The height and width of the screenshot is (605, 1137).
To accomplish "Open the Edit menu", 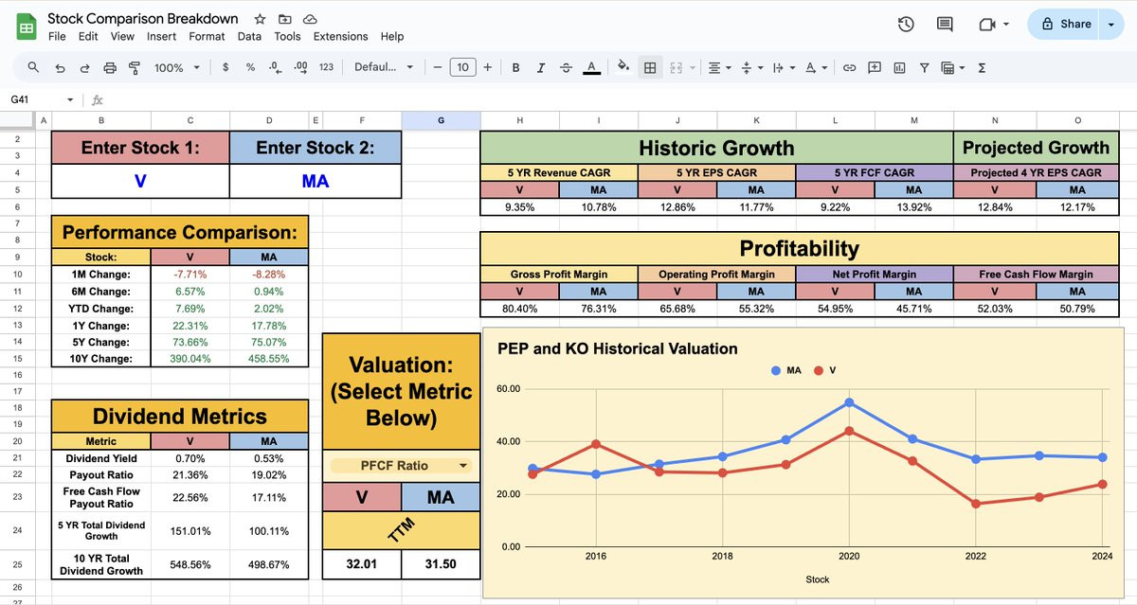I will click(x=88, y=36).
